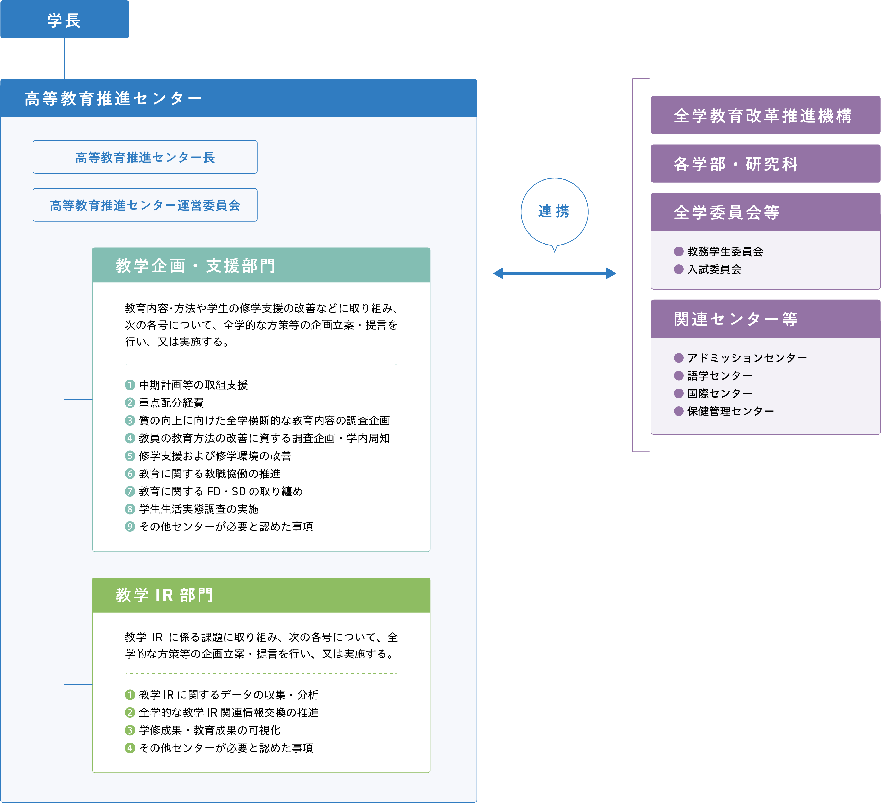Click the 教学企画・支援部門 header
Image resolution: width=881 pixels, height=803 pixels.
coord(261,265)
